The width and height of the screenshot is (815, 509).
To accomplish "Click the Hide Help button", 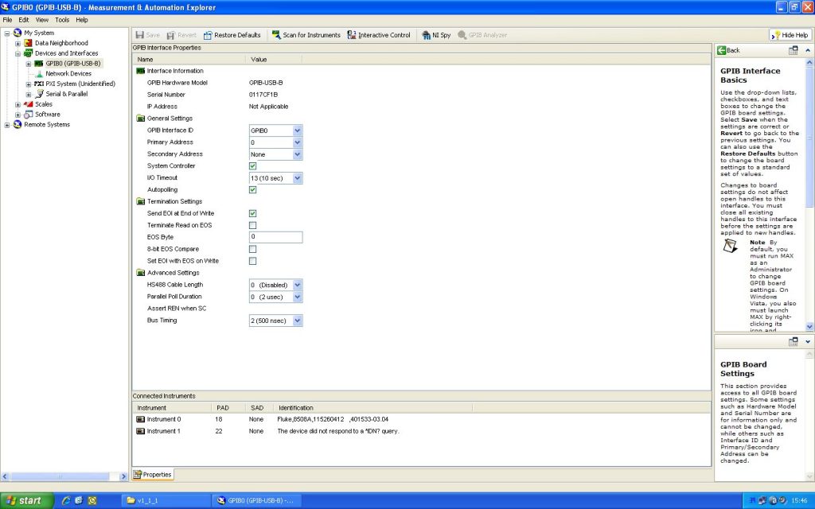I will [790, 35].
